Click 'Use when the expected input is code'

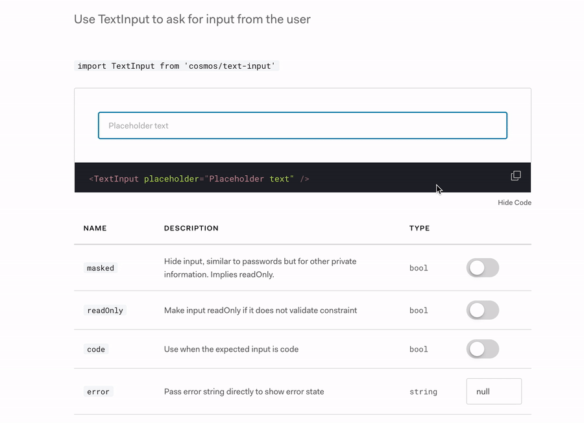(x=231, y=349)
